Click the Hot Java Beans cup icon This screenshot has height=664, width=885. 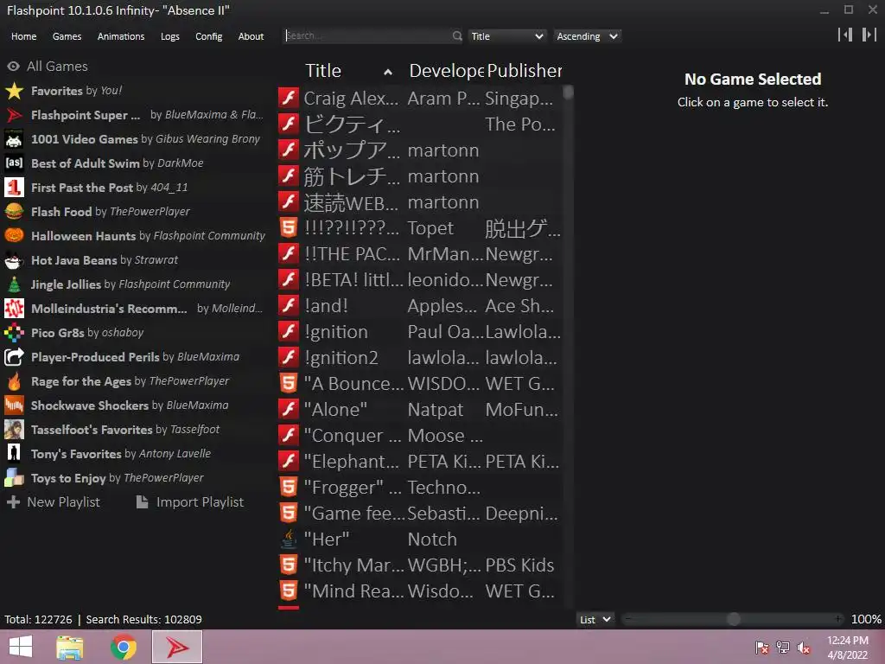tap(14, 260)
